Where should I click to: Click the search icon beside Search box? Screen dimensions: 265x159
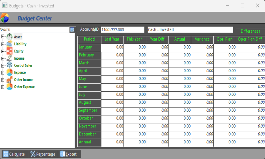(72, 30)
